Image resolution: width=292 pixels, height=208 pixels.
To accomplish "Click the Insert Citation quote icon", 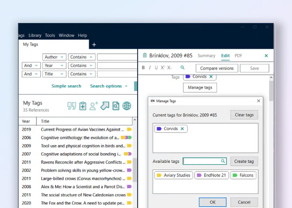I will pos(72,106).
